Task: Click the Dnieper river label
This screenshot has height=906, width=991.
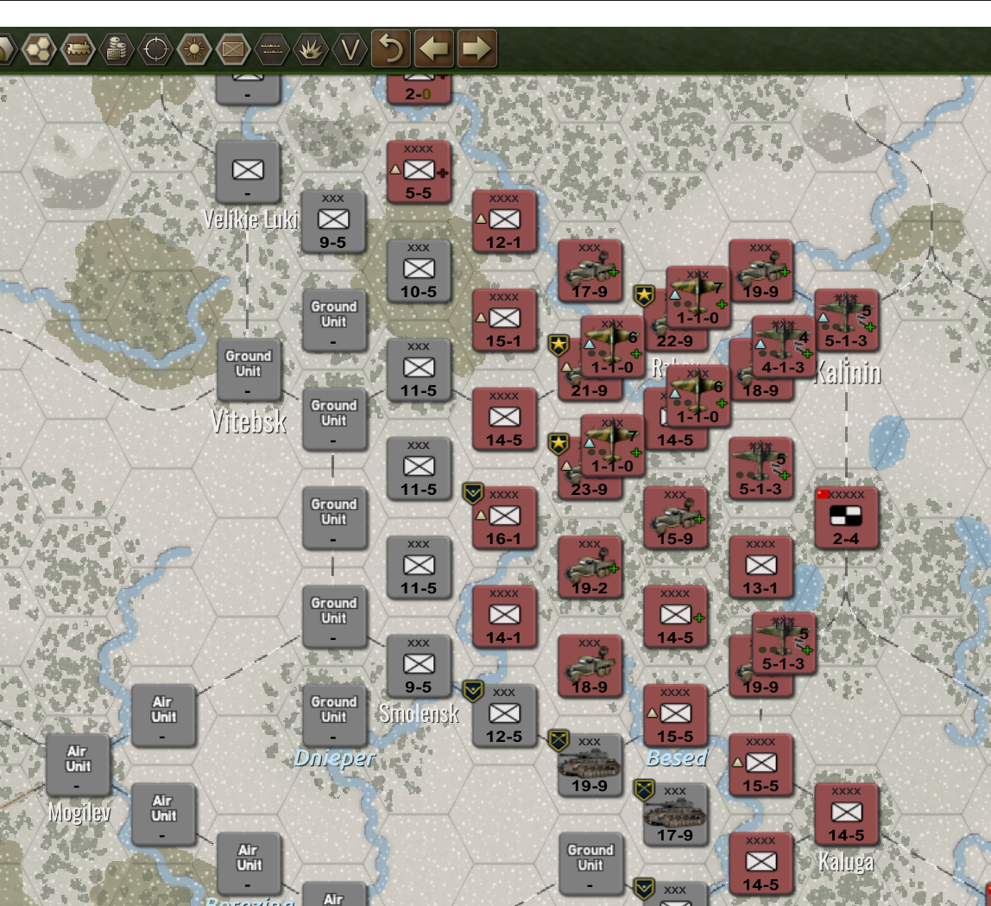Action: click(x=334, y=757)
